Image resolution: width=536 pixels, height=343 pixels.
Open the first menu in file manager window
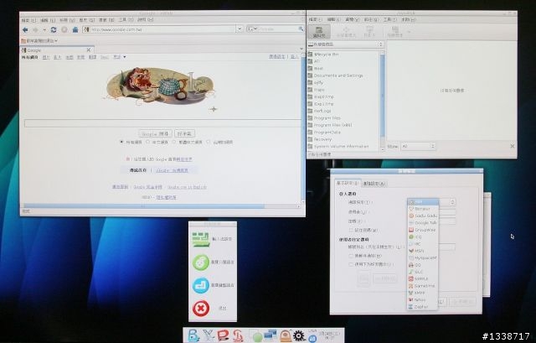315,20
